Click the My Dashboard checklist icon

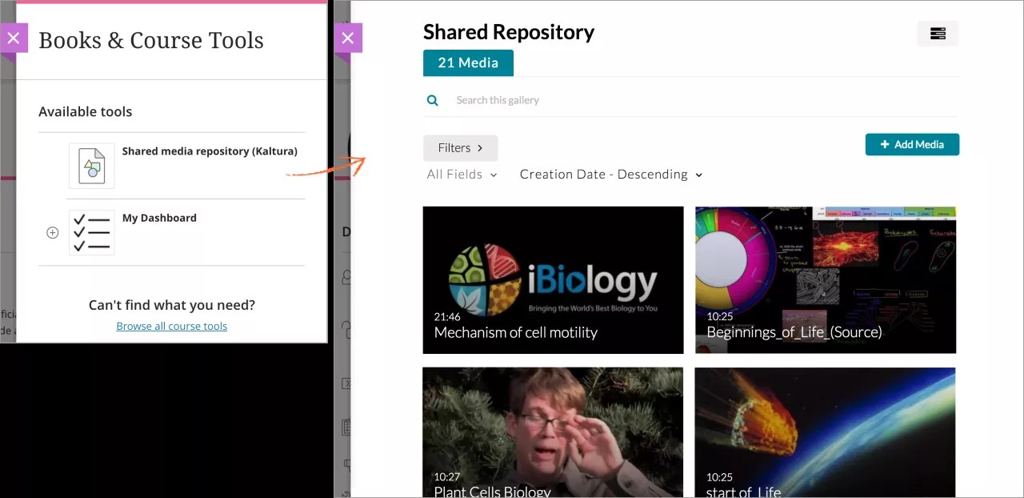coord(91,233)
